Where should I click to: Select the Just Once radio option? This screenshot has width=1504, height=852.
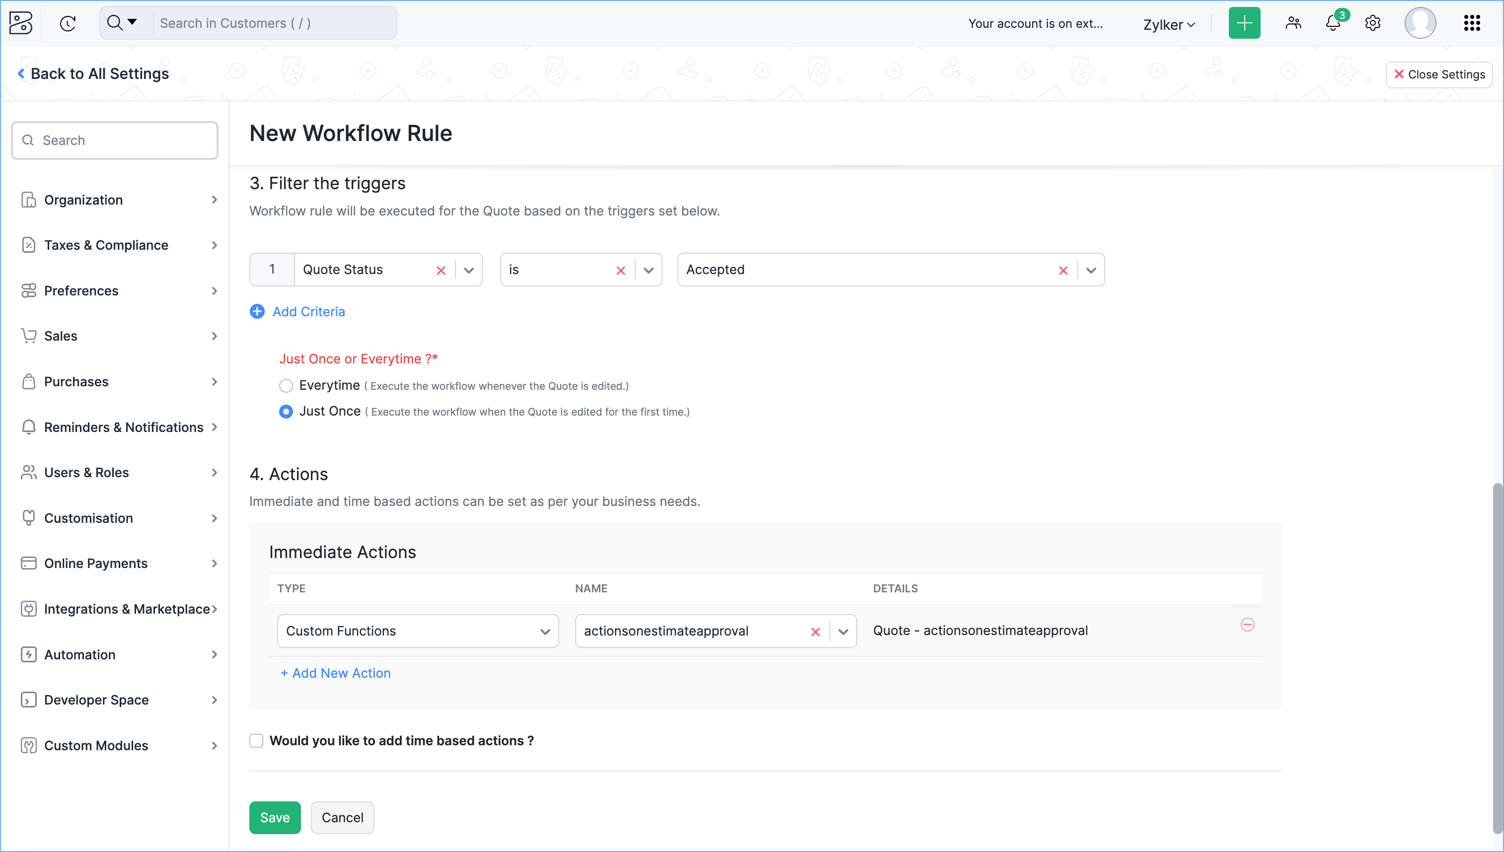click(286, 412)
